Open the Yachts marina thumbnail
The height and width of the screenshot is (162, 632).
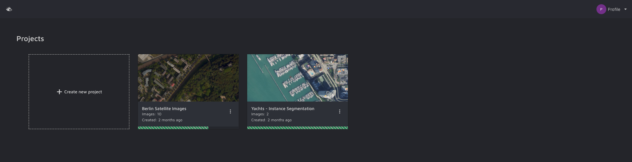pyautogui.click(x=298, y=78)
